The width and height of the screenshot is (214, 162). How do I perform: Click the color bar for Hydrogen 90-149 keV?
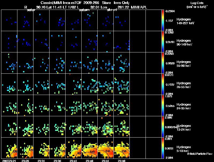pos(163,42)
